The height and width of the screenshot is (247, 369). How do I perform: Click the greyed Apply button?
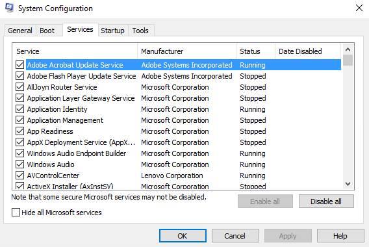click(288, 236)
